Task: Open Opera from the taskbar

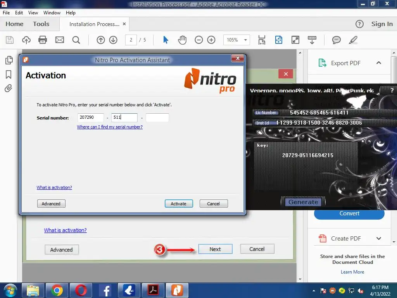Action: click(81, 290)
